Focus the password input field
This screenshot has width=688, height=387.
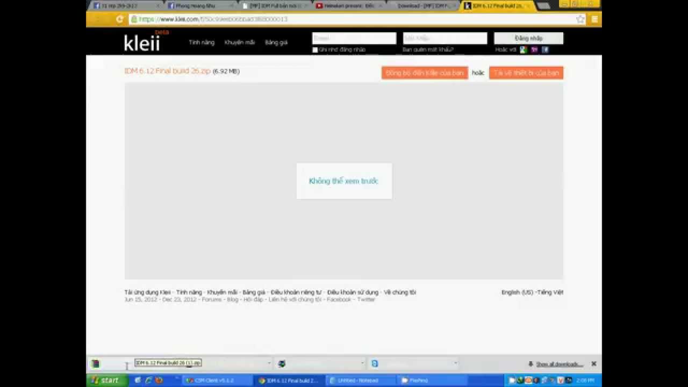coord(445,38)
